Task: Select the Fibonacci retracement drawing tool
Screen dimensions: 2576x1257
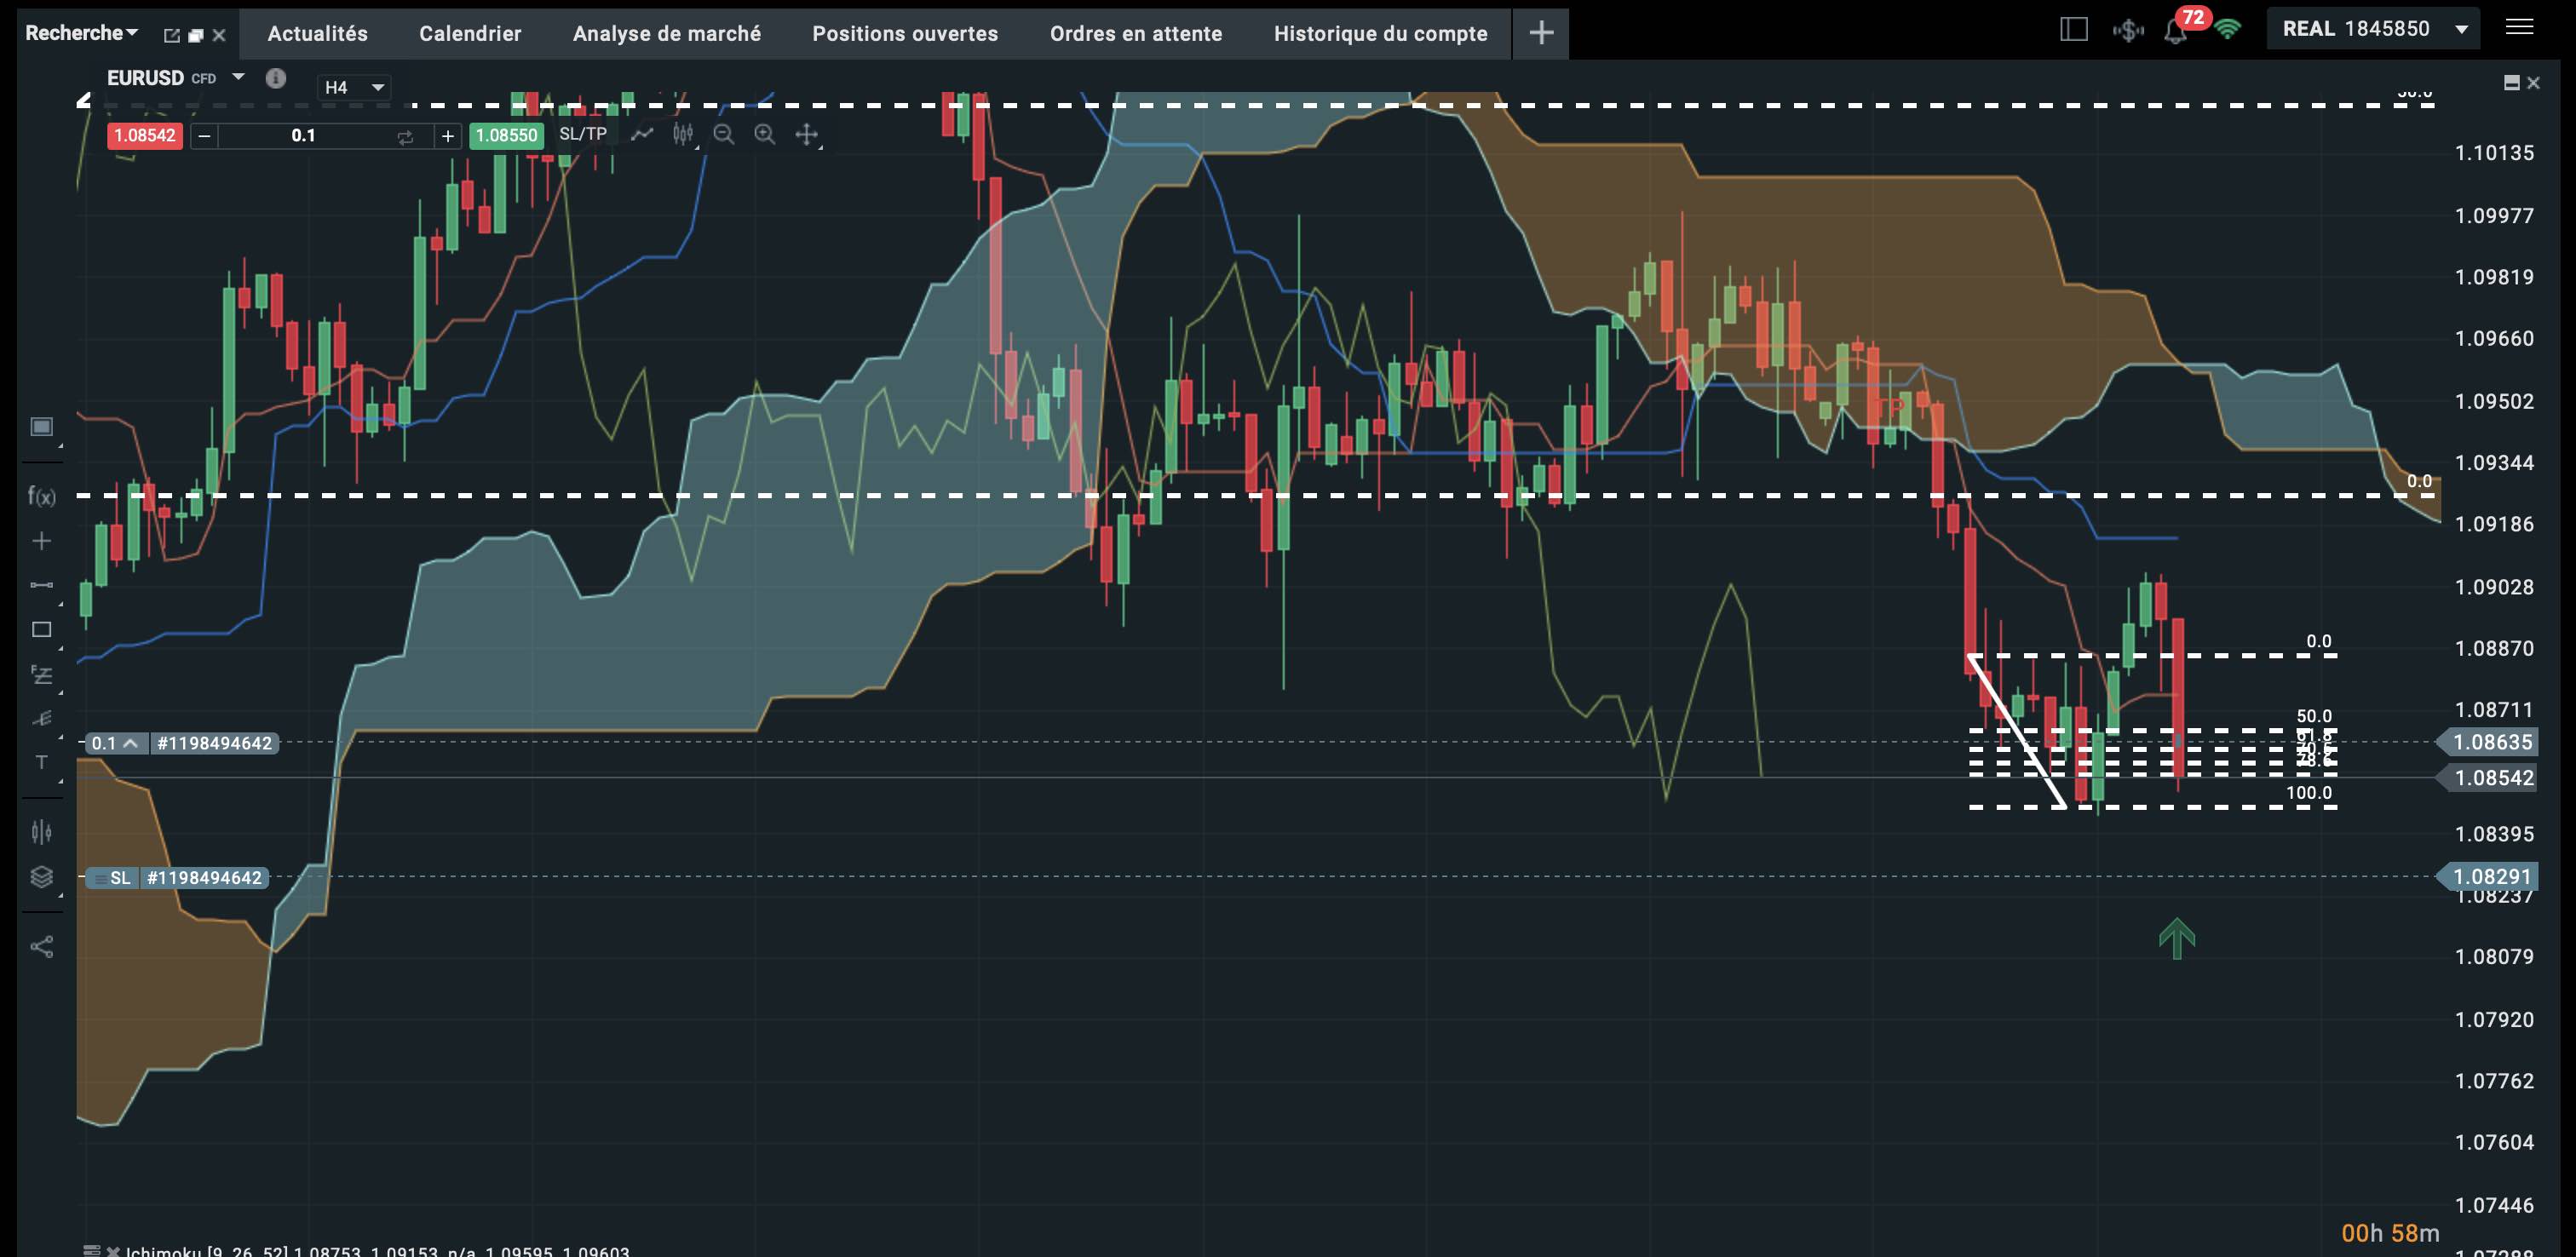Action: pyautogui.click(x=41, y=675)
